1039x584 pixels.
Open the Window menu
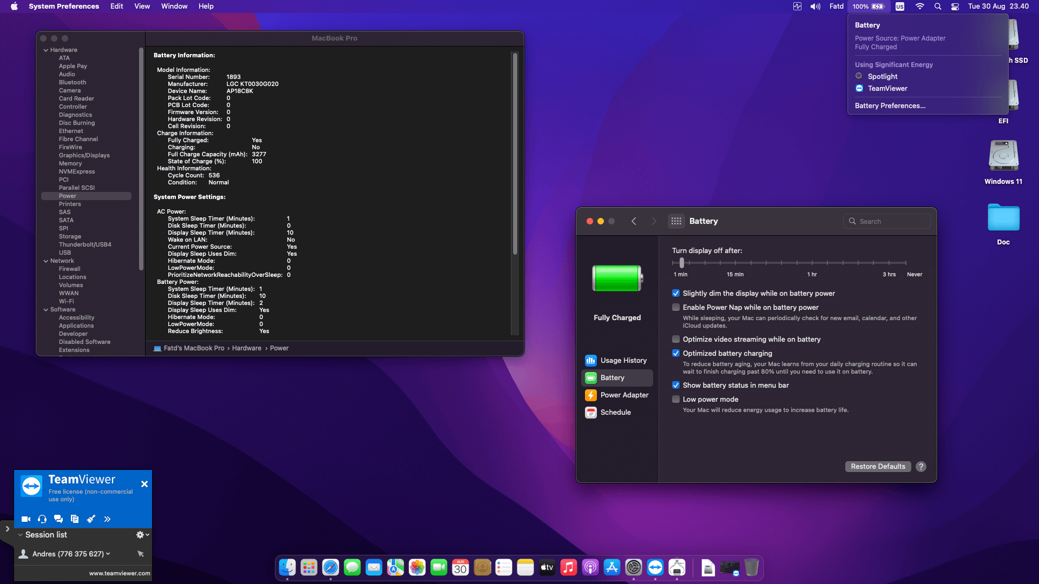coord(174,6)
